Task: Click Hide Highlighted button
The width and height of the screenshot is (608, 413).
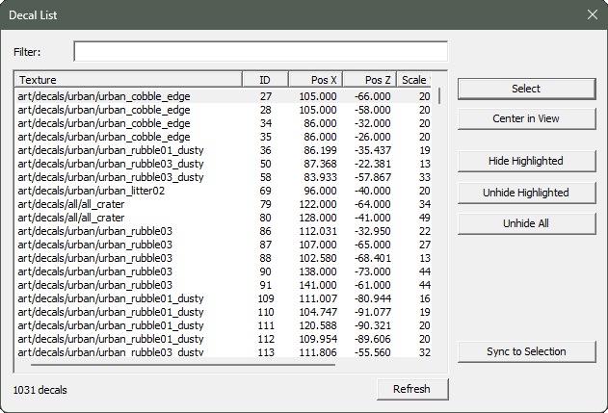Action: click(x=526, y=161)
